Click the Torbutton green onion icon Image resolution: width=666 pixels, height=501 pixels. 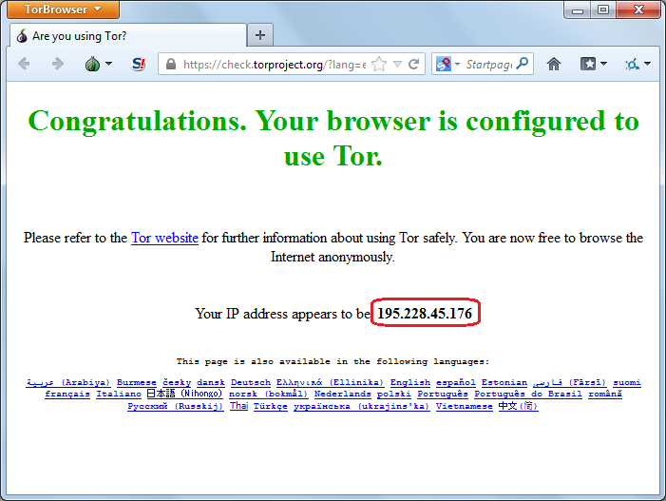92,64
